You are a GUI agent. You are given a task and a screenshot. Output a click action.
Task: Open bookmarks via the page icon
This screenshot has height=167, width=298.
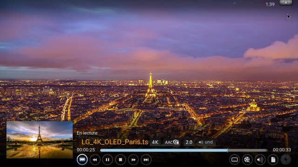(273, 160)
